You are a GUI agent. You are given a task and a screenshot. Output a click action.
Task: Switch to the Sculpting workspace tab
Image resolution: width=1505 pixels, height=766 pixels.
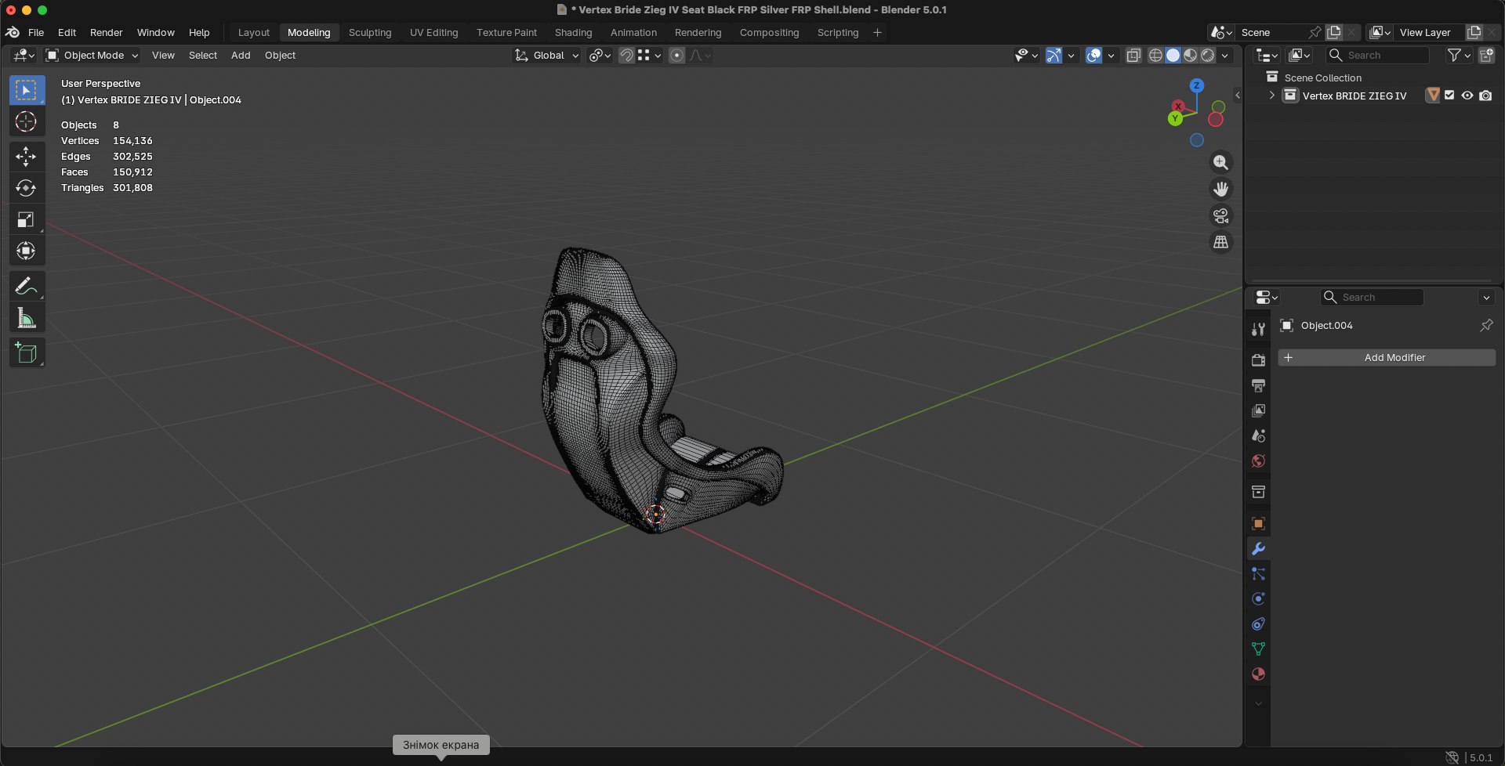[x=370, y=33]
